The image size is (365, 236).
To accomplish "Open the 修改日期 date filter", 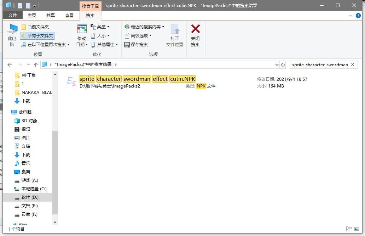I will point(82,35).
